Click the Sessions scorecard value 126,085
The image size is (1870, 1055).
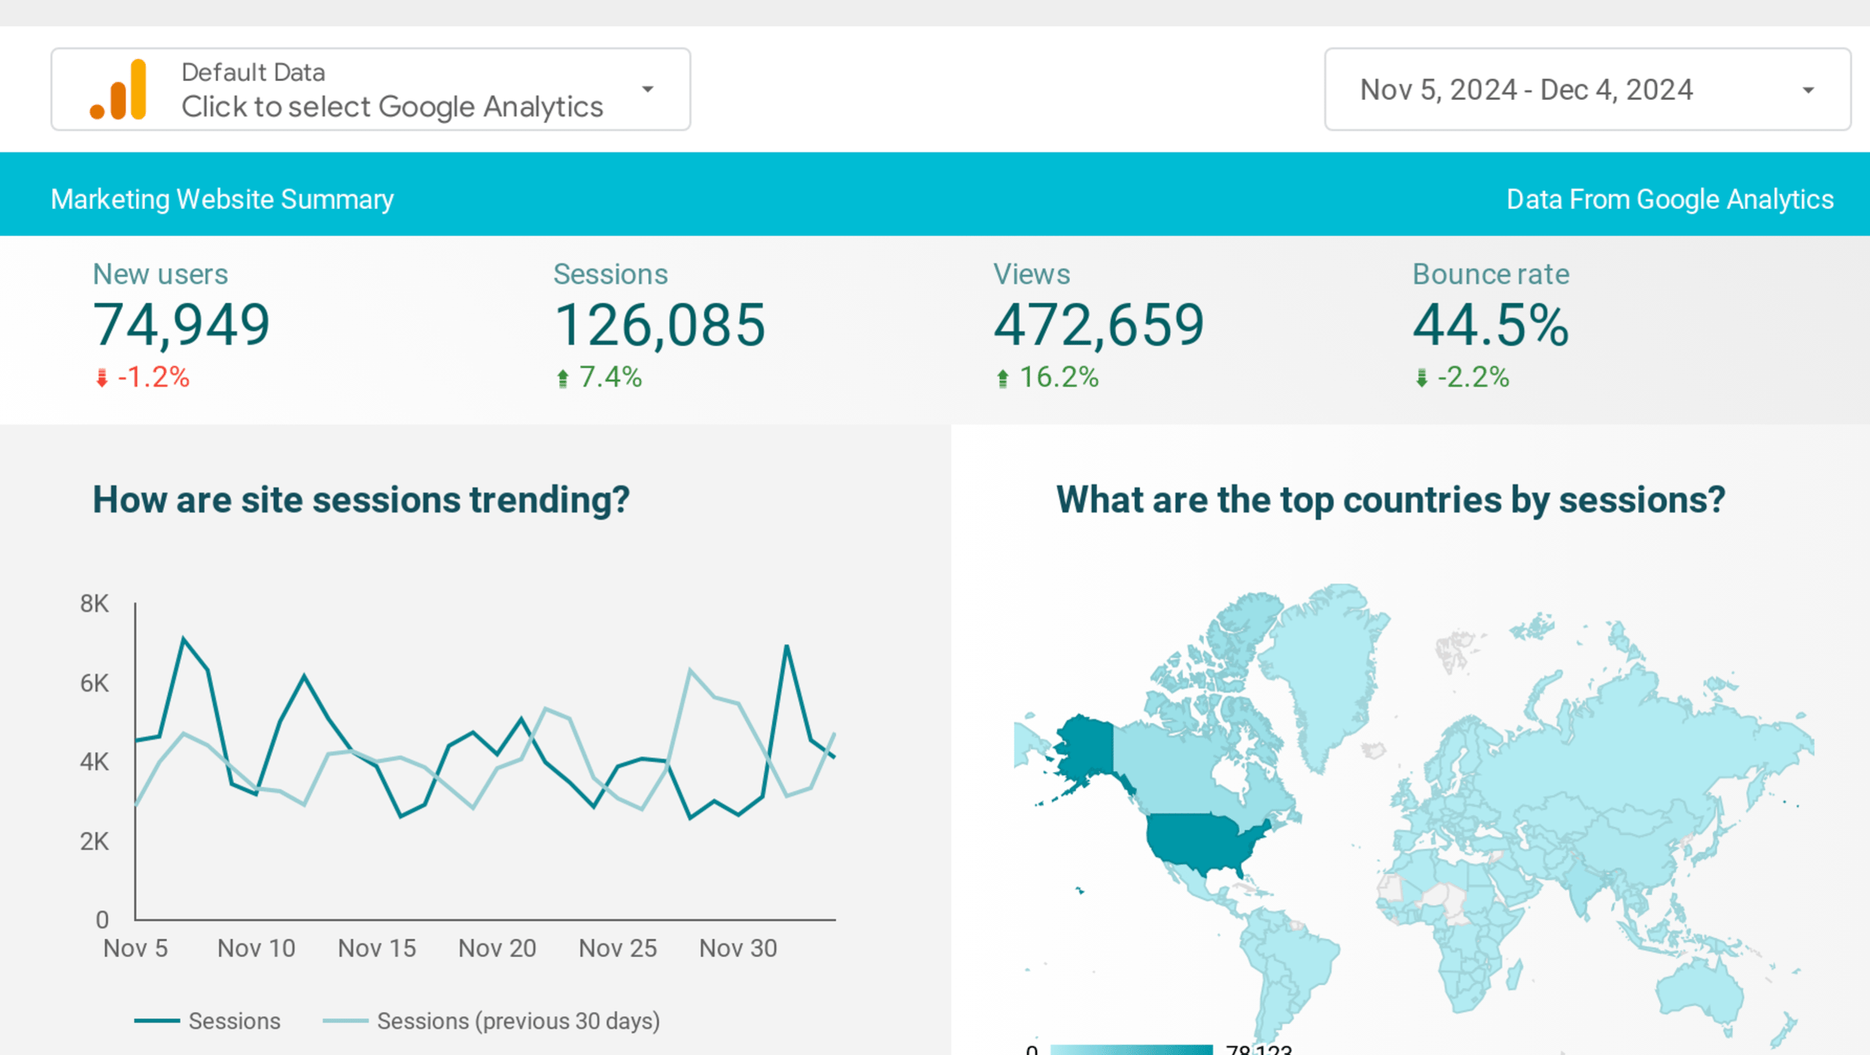pos(659,325)
